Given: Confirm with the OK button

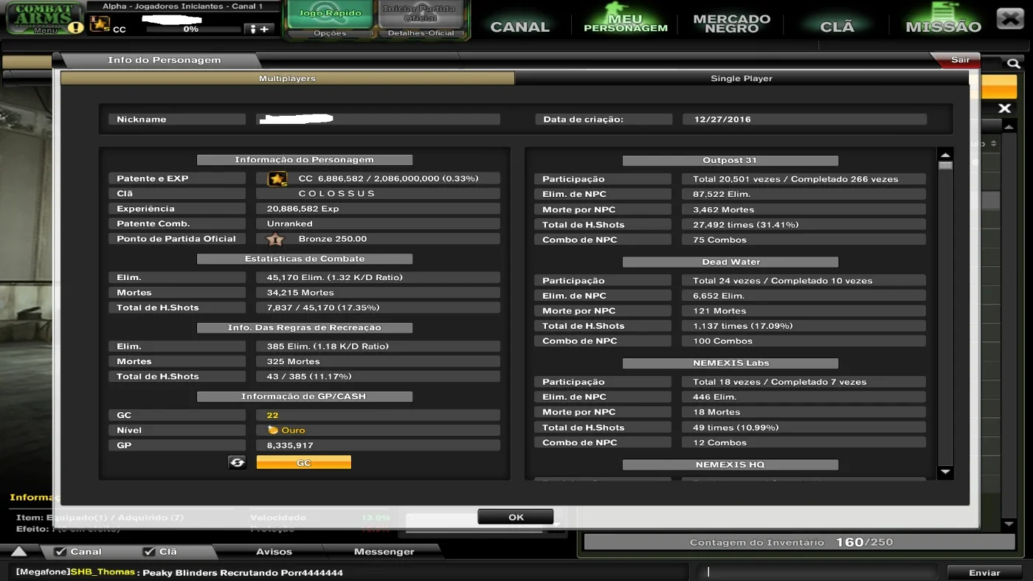Looking at the screenshot, I should 516,517.
